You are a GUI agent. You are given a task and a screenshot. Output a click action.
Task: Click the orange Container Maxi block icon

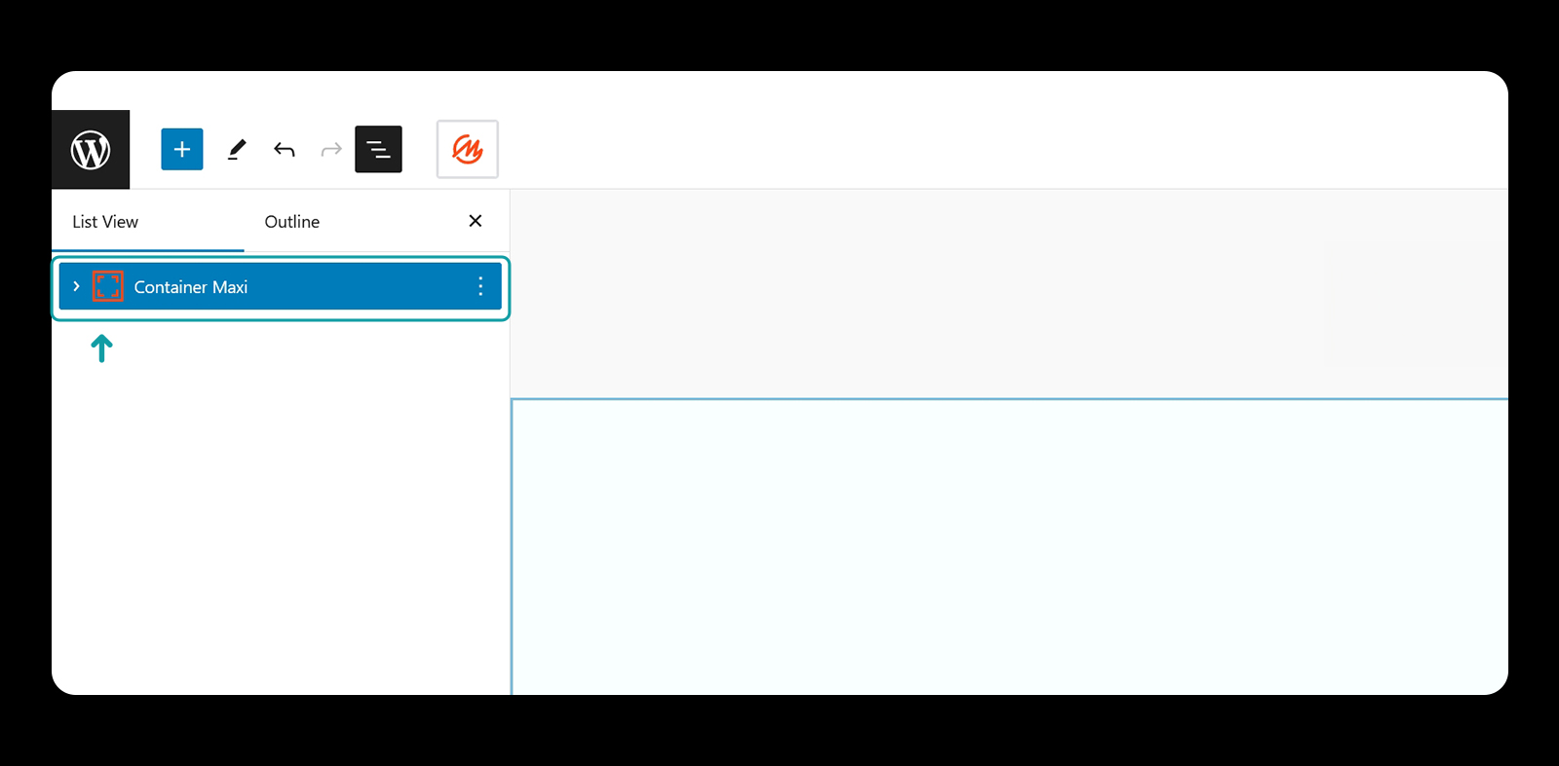pyautogui.click(x=108, y=286)
